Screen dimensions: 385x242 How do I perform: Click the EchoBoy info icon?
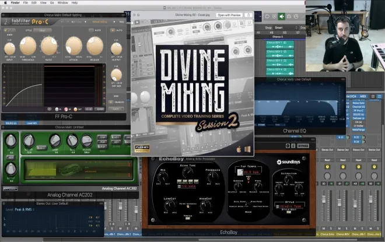pos(293,146)
